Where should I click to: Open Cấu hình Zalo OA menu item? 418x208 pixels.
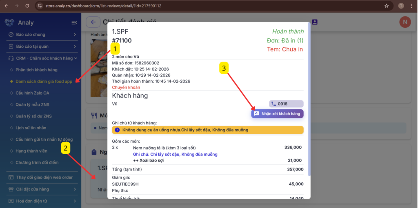pyautogui.click(x=32, y=93)
